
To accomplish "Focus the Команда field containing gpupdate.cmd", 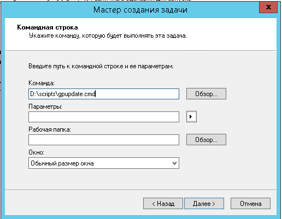I will coord(104,94).
